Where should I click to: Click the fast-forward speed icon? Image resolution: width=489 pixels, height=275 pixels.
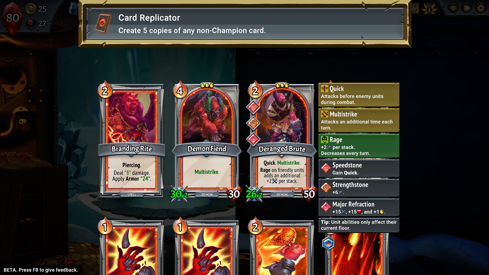[x=467, y=8]
